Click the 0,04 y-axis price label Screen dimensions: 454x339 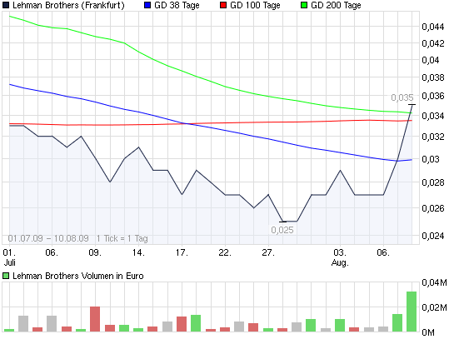tap(431, 60)
